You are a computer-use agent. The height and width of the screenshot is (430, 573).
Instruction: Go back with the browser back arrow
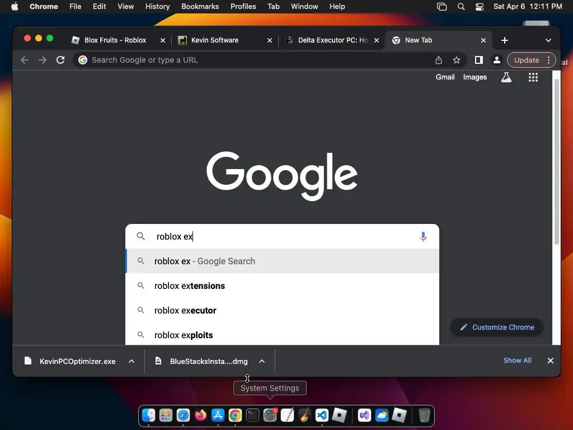pyautogui.click(x=25, y=60)
